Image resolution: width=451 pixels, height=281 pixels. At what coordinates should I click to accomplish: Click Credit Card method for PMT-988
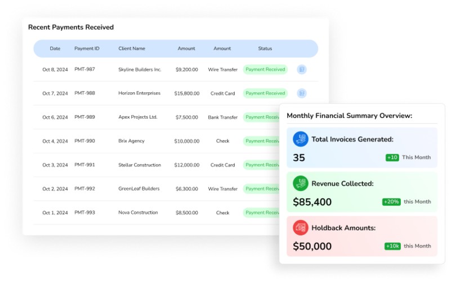click(x=222, y=93)
